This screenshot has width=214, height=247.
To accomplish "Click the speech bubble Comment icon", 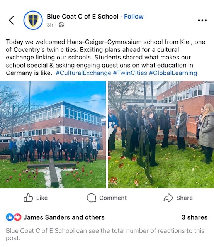I will click(x=91, y=198).
